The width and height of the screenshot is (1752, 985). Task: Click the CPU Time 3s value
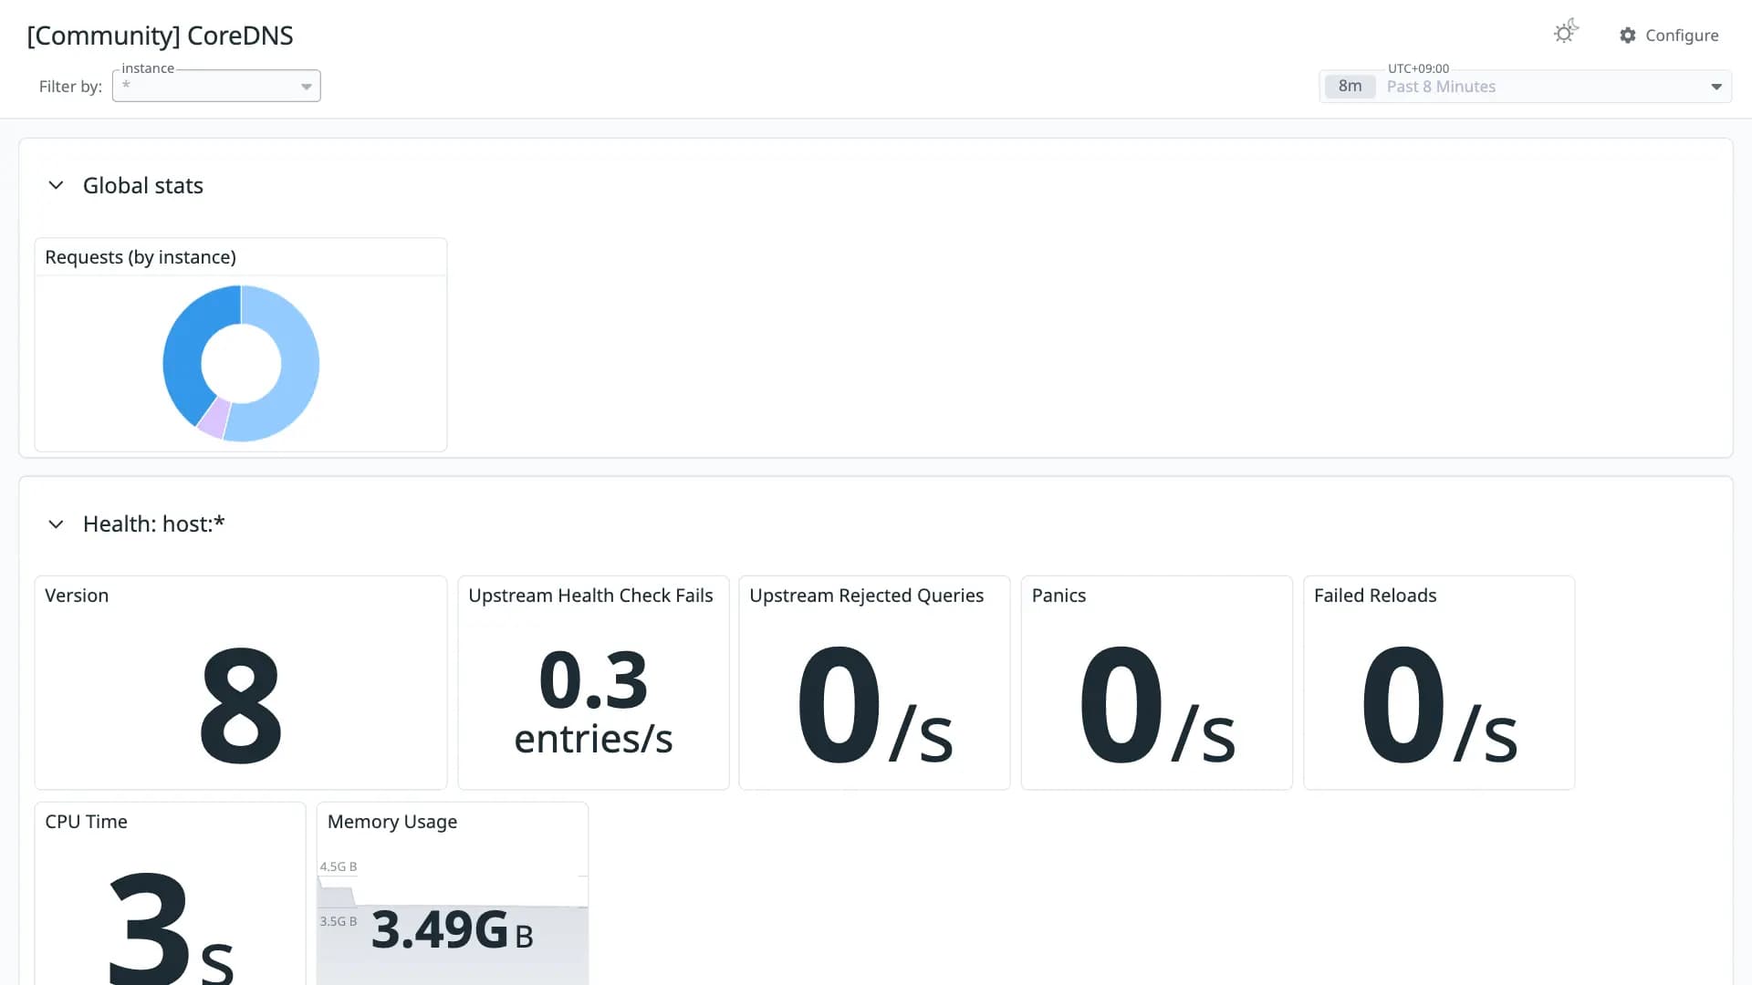[171, 928]
